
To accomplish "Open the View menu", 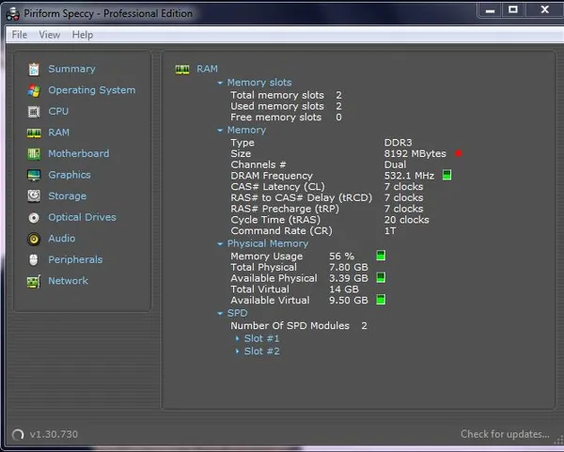I will 49,35.
